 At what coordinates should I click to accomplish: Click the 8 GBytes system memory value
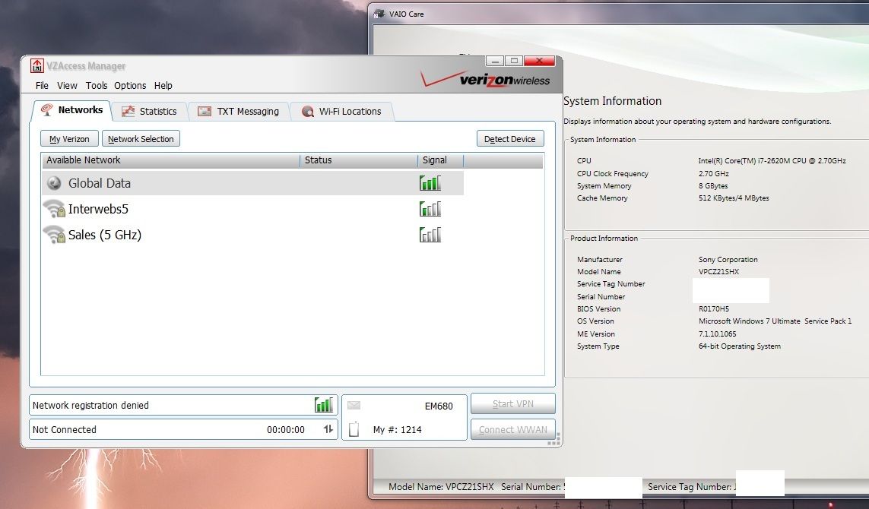tap(713, 186)
